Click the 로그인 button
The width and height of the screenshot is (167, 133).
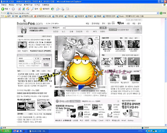[37, 58]
